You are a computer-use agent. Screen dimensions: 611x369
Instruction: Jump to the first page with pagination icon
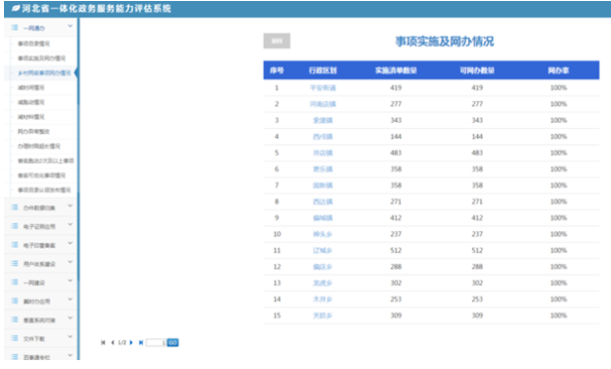103,342
